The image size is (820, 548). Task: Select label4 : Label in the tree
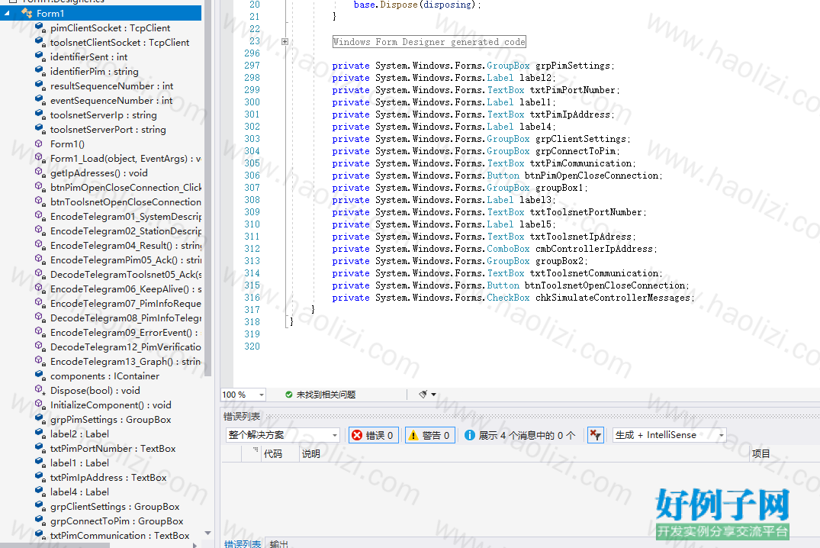coord(79,492)
